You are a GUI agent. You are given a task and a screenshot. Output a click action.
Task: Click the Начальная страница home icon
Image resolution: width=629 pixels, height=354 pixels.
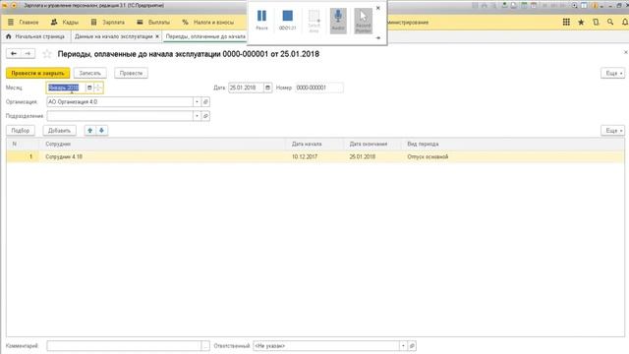pos(9,36)
